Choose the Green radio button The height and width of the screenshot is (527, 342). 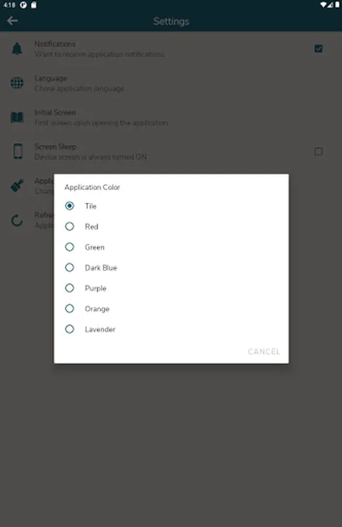[70, 247]
